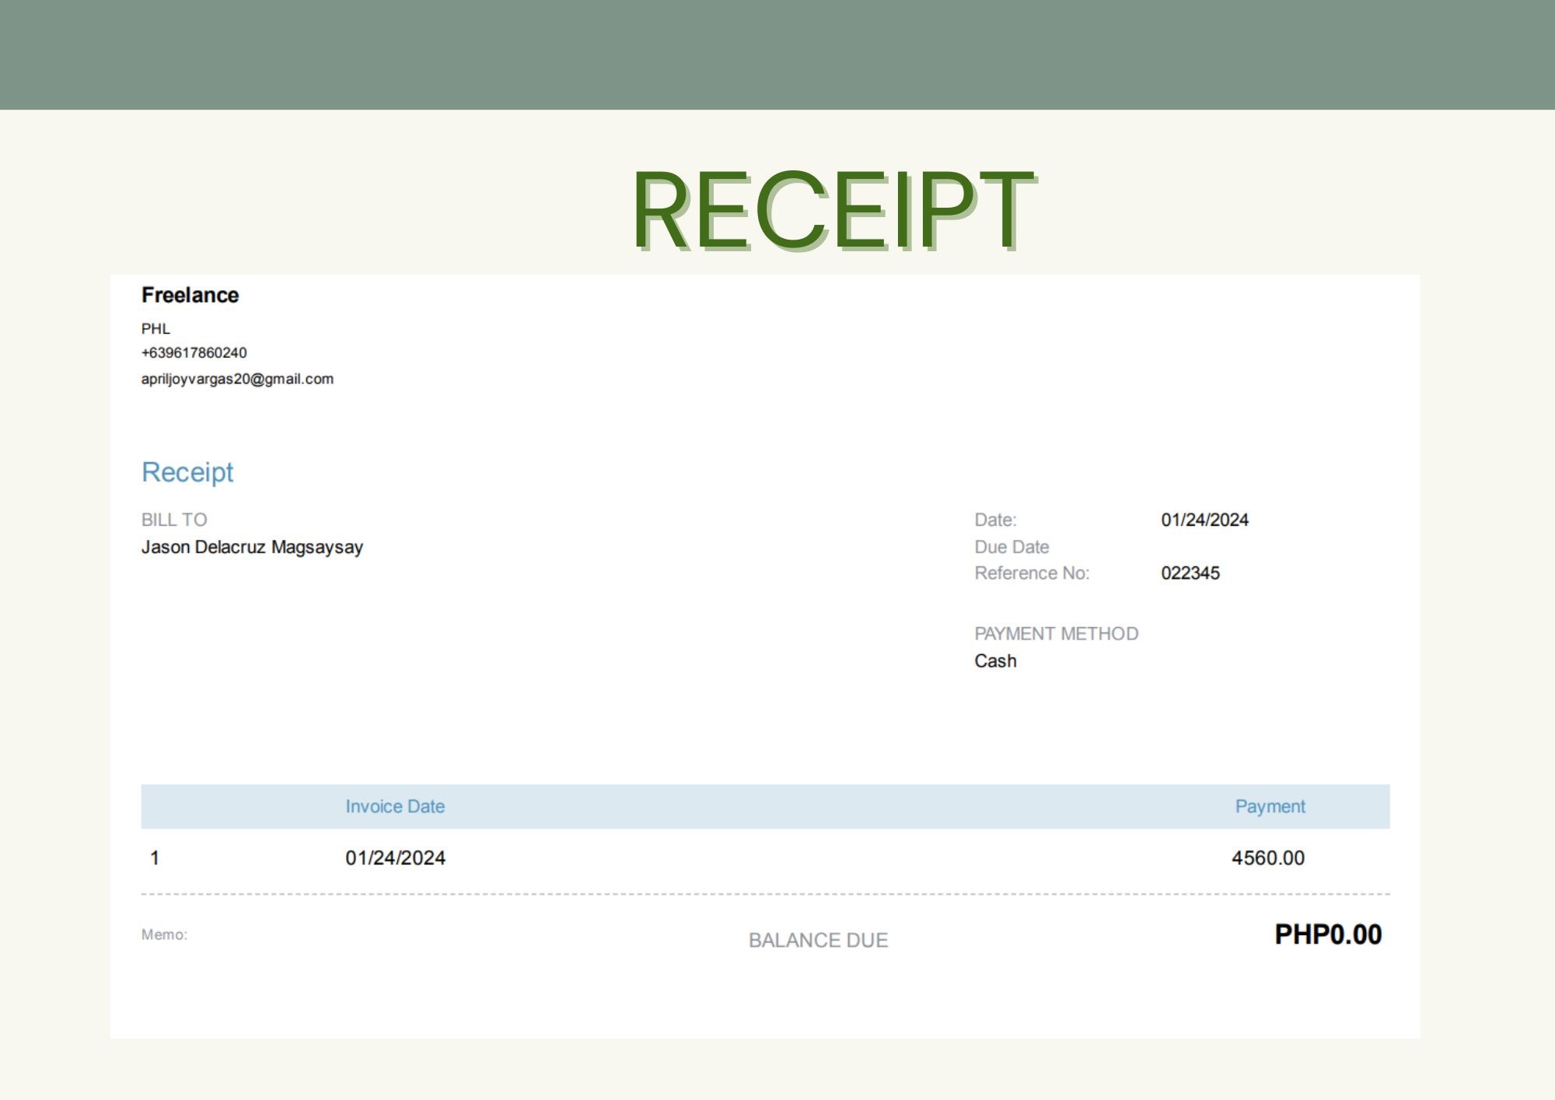Click the Freelance business name heading
Viewport: 1555px width, 1100px height.
(x=190, y=295)
